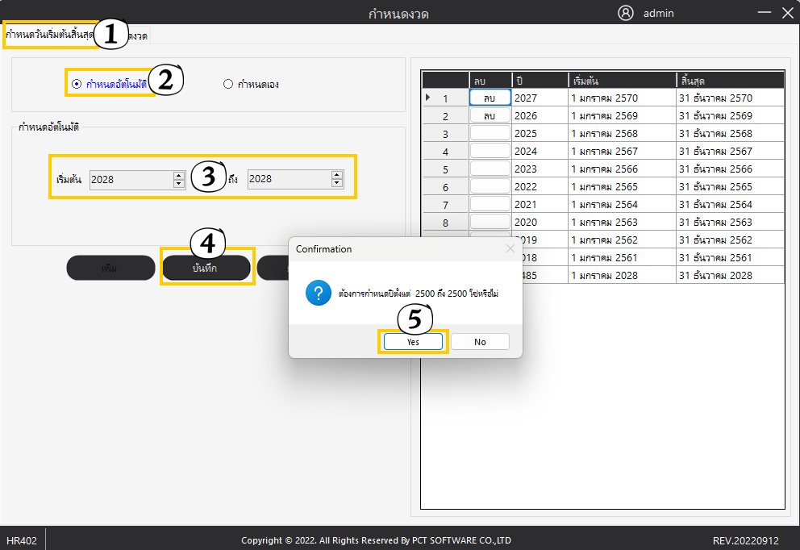The image size is (800, 550).
Task: Click the บันทึก save button
Action: pos(205,269)
